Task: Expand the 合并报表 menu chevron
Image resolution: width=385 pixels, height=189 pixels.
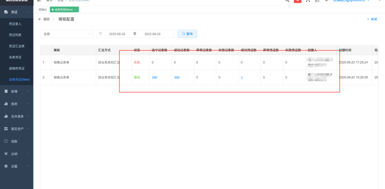Action: pyautogui.click(x=28, y=116)
